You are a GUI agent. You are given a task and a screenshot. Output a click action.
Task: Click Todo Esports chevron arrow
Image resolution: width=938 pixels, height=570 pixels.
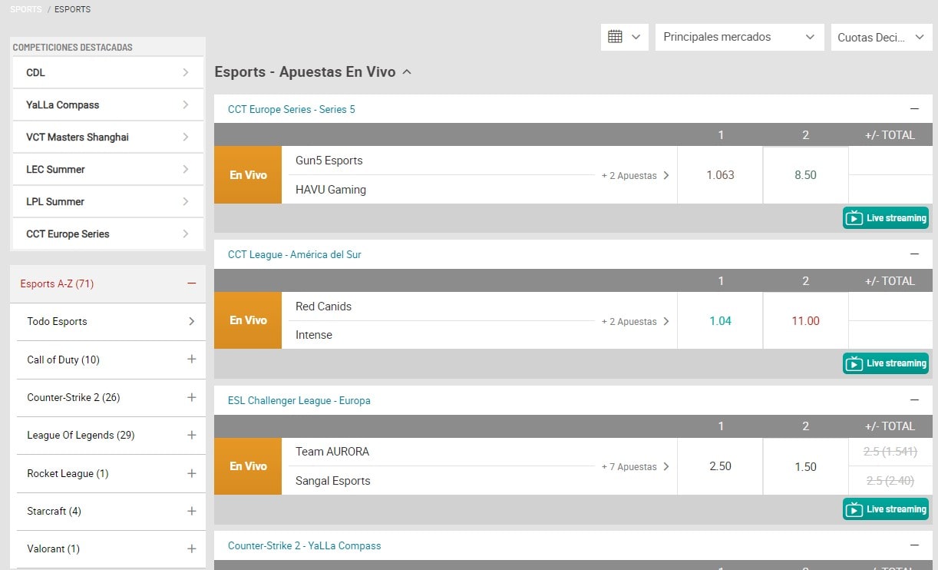[192, 321]
